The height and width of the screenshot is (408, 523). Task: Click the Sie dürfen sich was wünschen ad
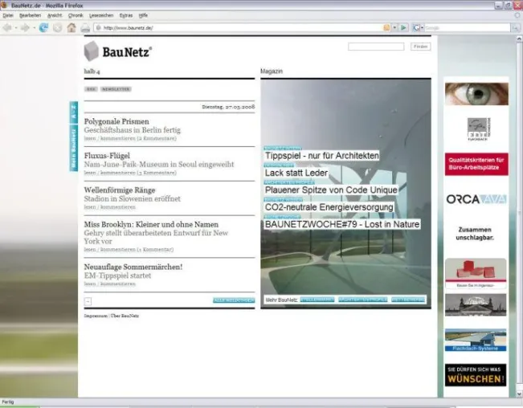pyautogui.click(x=476, y=375)
